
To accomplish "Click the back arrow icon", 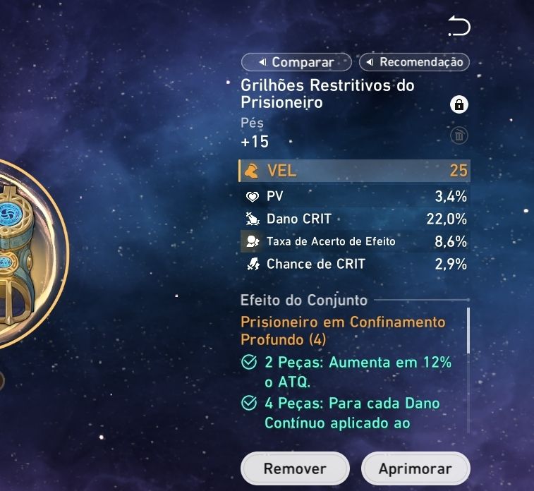I will pos(459,25).
